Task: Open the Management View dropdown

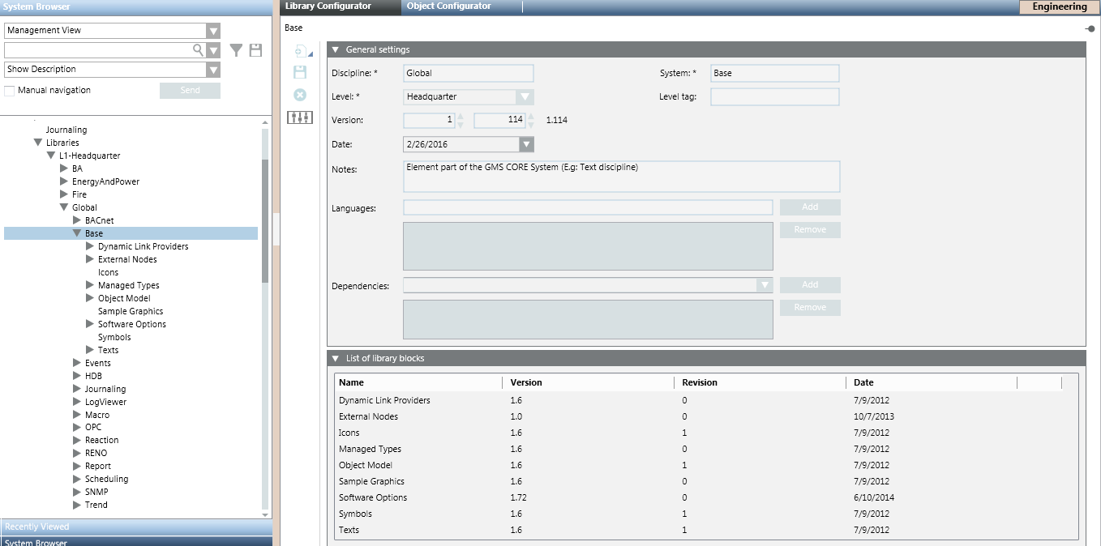Action: click(x=213, y=31)
